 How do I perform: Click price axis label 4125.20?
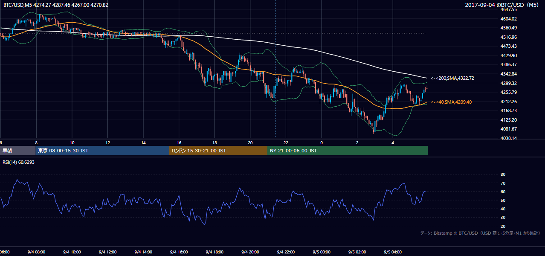pos(508,120)
